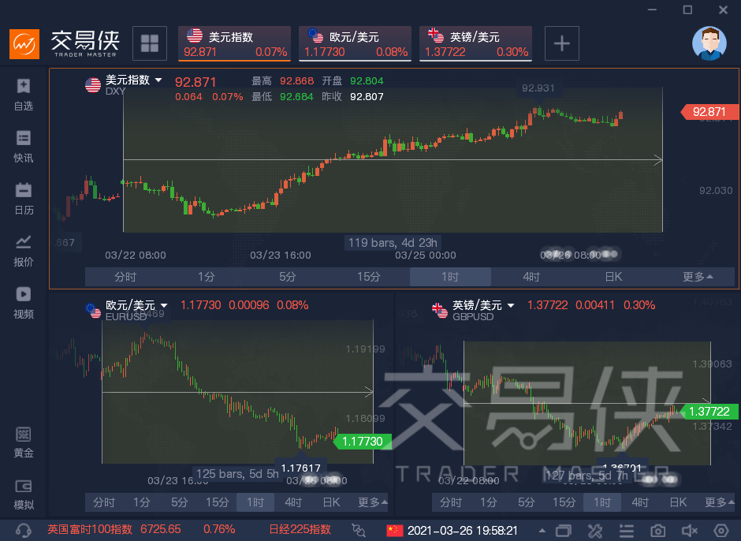Screen dimensions: 741x541
Task: Open the list lines icon in status bar
Action: (x=627, y=531)
